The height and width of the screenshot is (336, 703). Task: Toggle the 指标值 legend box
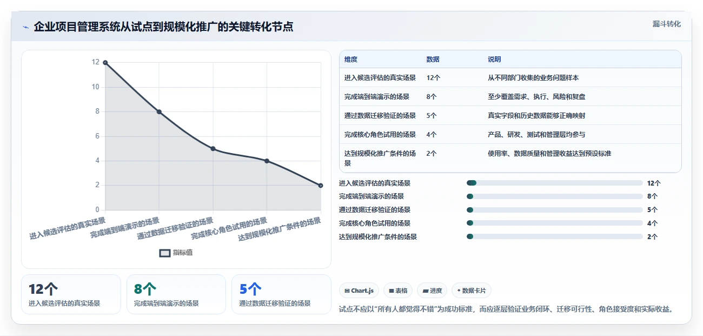[x=165, y=253]
